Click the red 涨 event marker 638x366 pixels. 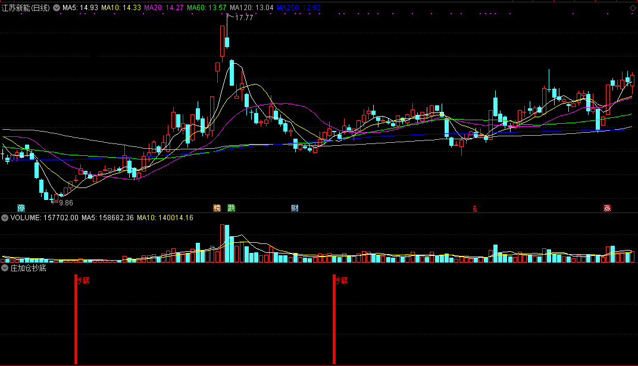[607, 208]
